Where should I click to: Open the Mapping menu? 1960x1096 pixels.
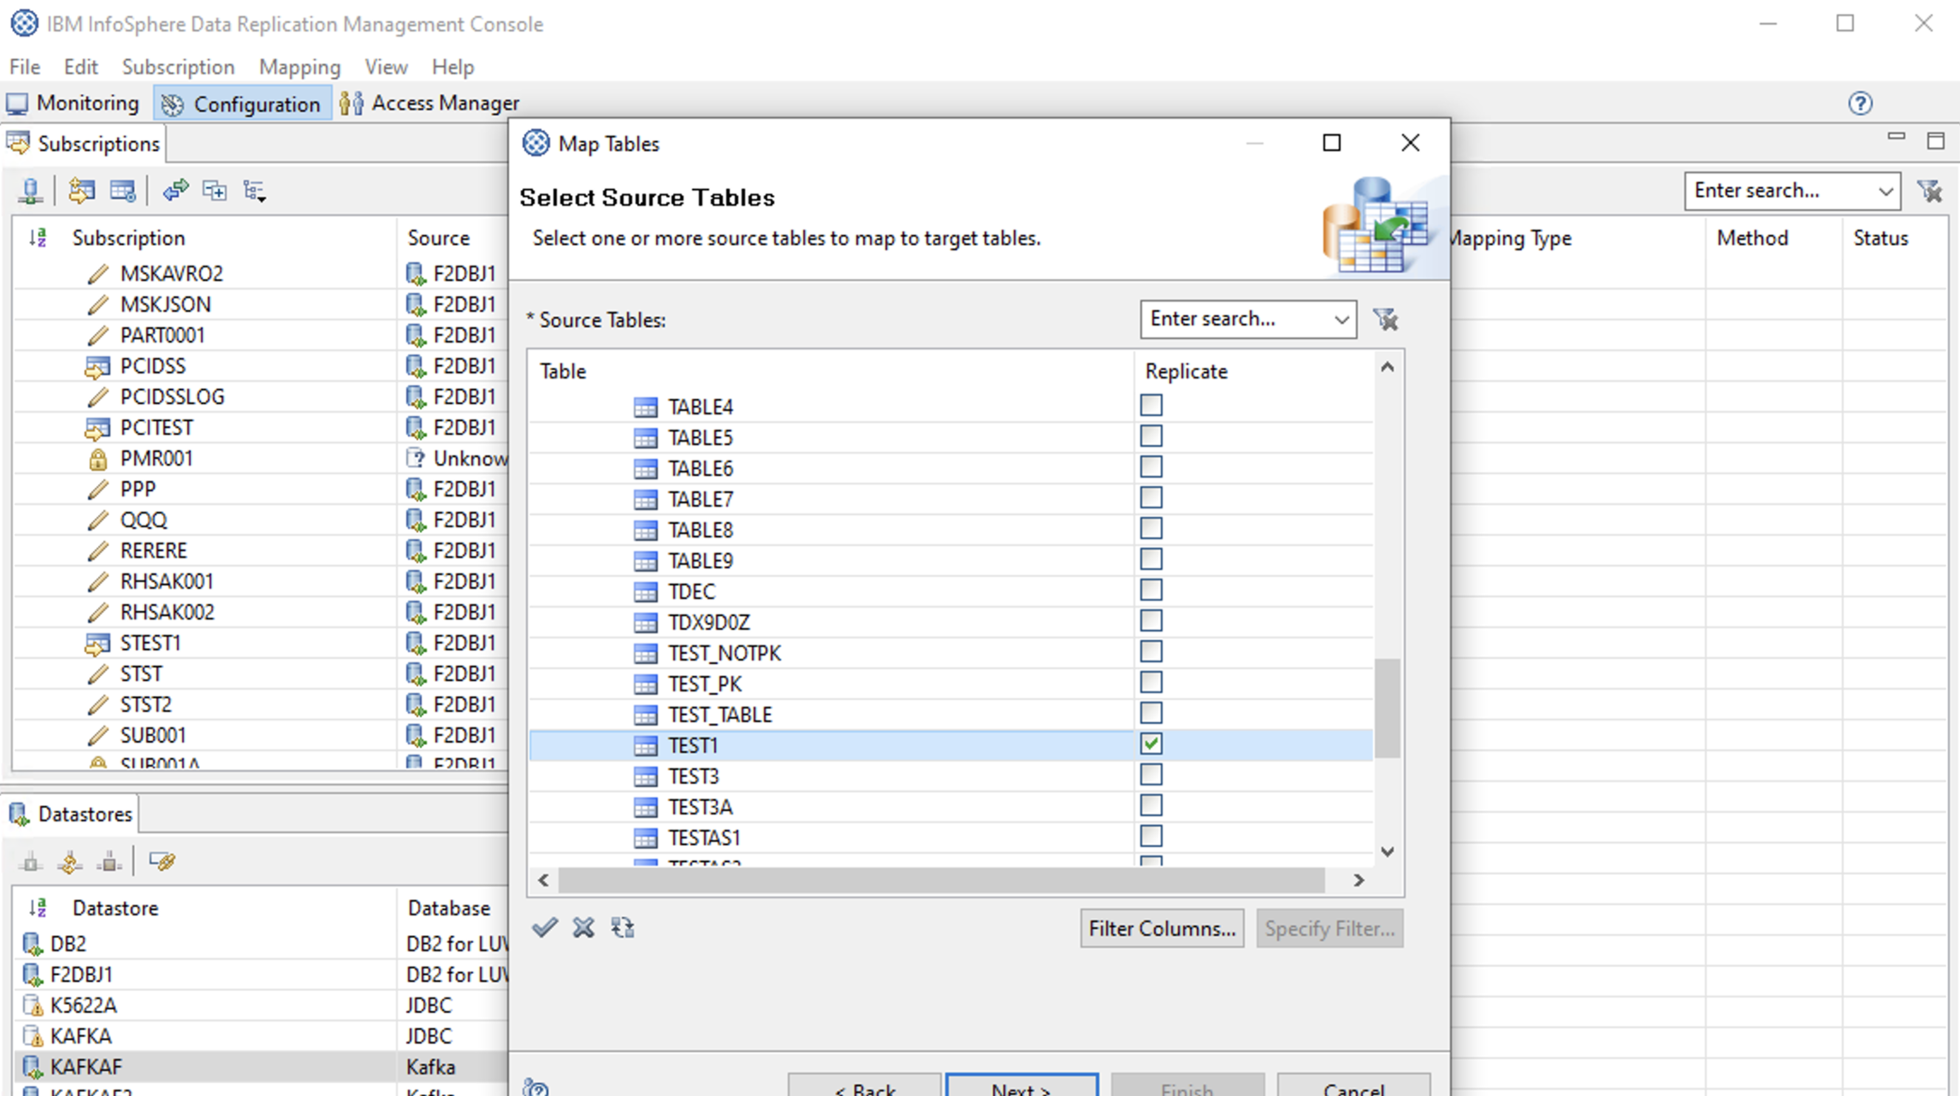click(299, 67)
